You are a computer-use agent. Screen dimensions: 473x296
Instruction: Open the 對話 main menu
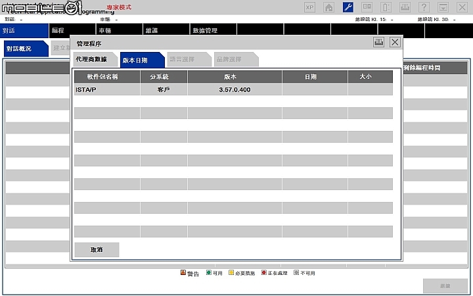tap(24, 30)
